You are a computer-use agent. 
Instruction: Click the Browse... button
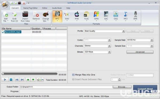(122, 87)
